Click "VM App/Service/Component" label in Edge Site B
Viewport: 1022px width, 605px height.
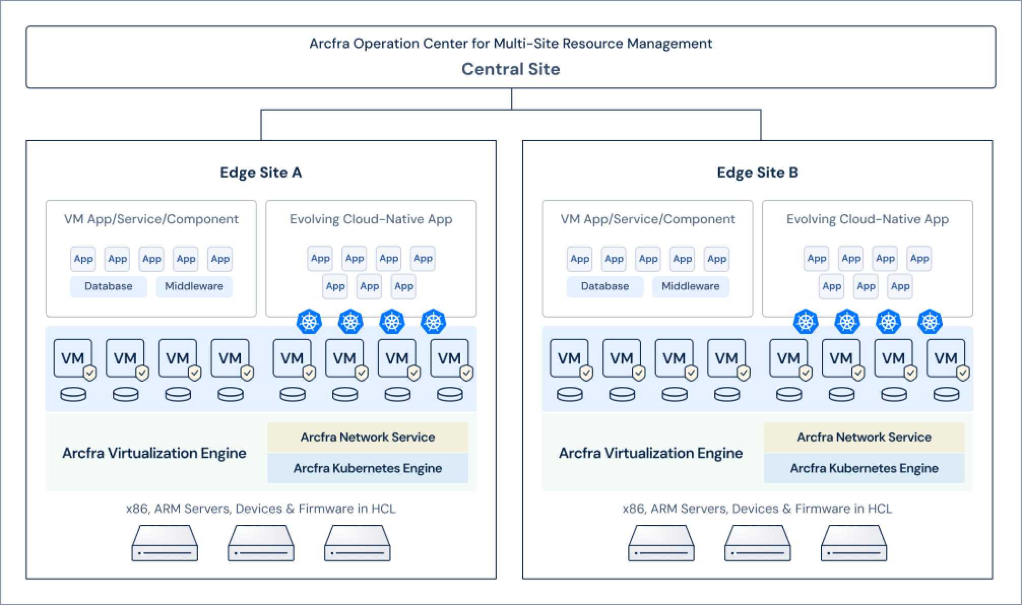[648, 219]
